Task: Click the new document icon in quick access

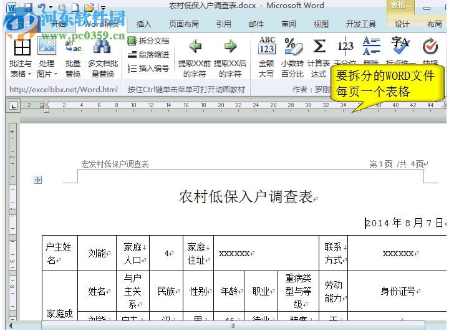Action: [x=75, y=7]
